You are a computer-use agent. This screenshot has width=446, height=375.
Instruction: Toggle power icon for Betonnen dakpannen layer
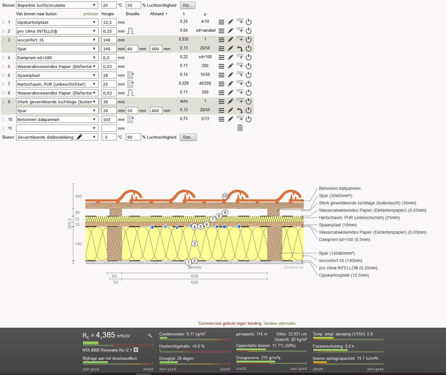[249, 119]
